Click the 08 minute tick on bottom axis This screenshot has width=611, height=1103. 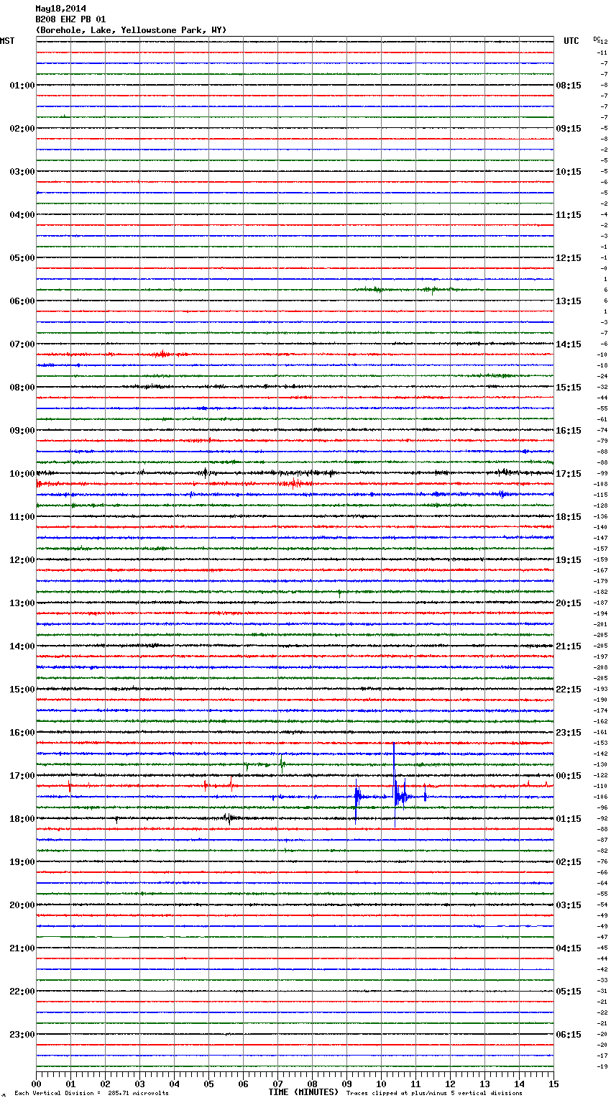pyautogui.click(x=312, y=1084)
